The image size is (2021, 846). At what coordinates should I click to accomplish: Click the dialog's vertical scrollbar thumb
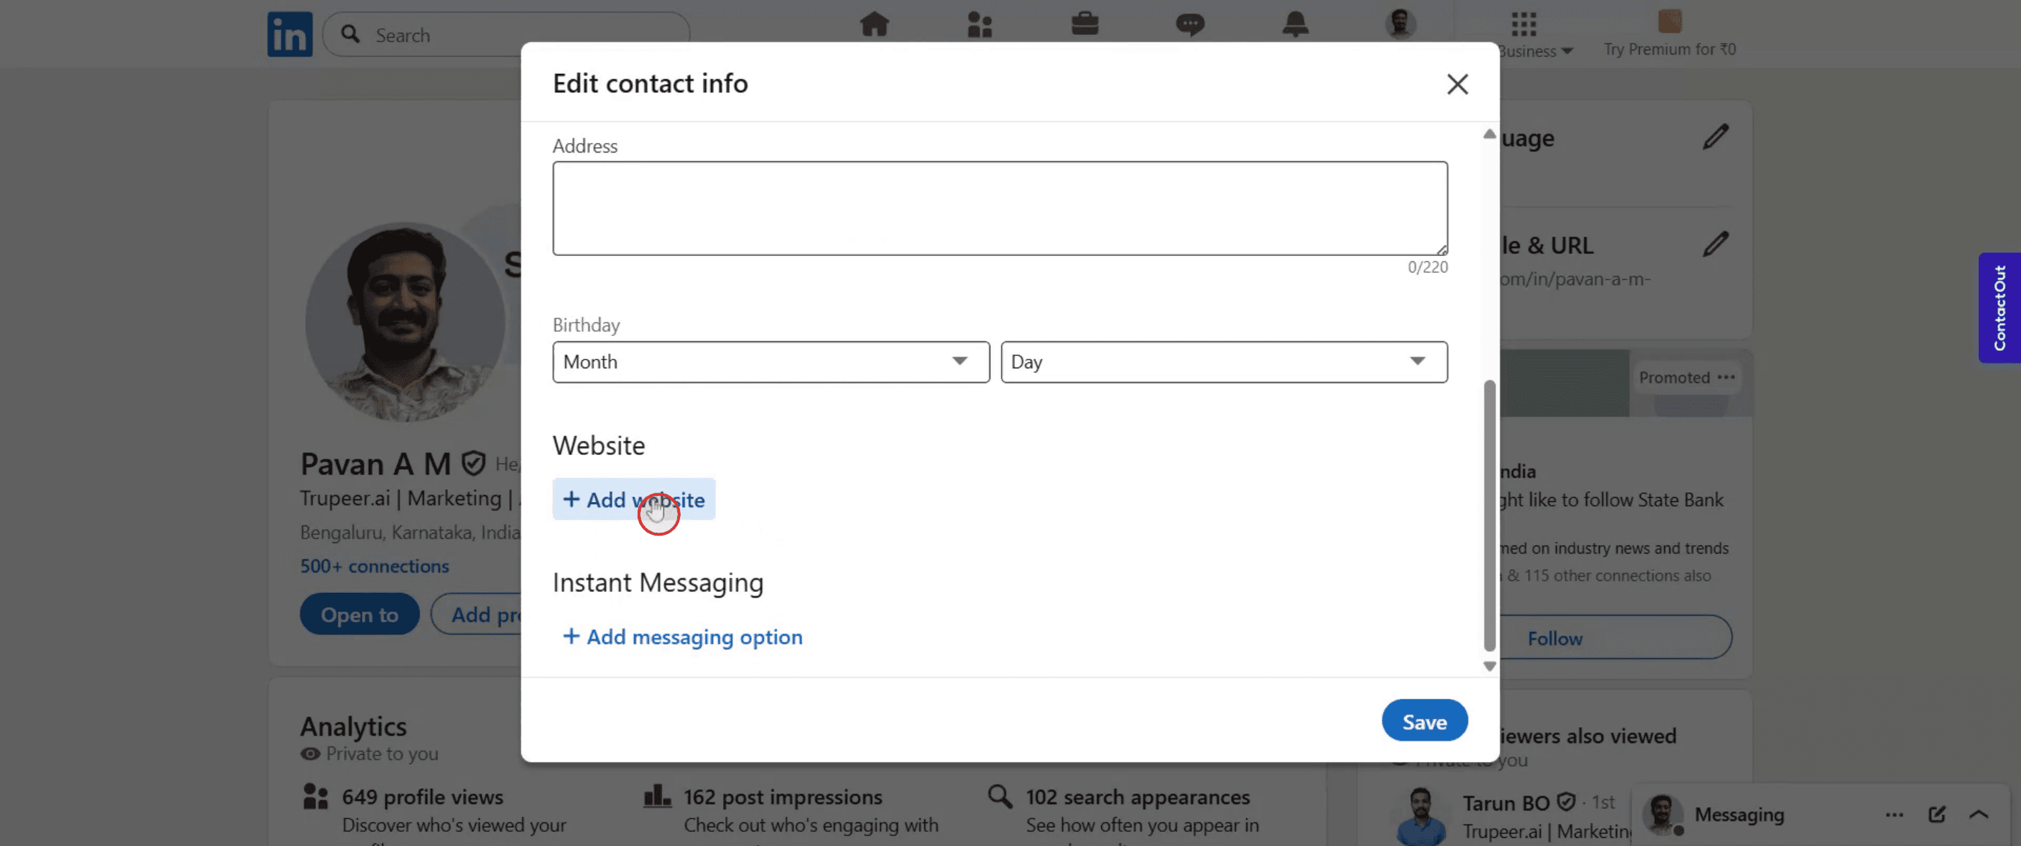[1489, 515]
